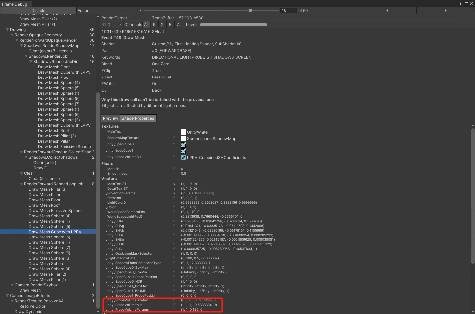Select Clear (Z+stencil) event
This screenshot has height=314, width=475.
44,179
